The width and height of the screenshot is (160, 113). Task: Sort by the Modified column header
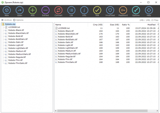pos(143,25)
